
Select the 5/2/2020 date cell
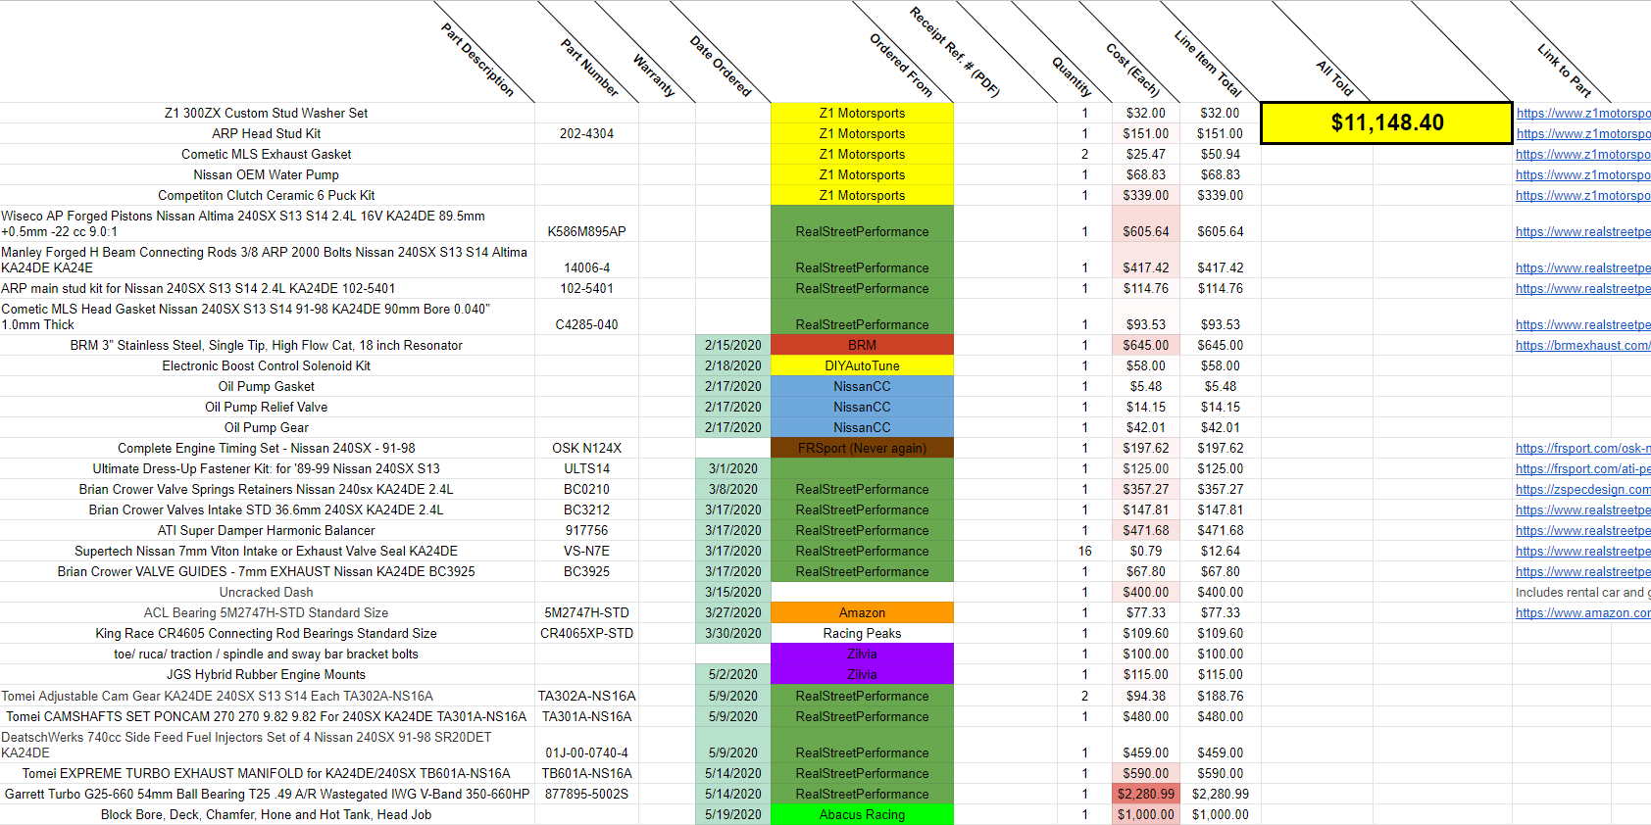tap(733, 675)
